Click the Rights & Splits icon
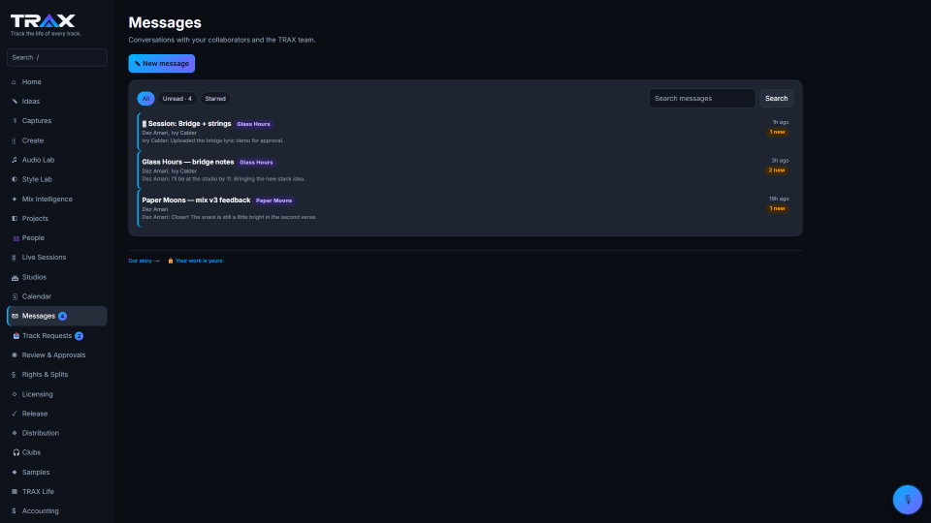This screenshot has height=523, width=931. click(x=15, y=375)
